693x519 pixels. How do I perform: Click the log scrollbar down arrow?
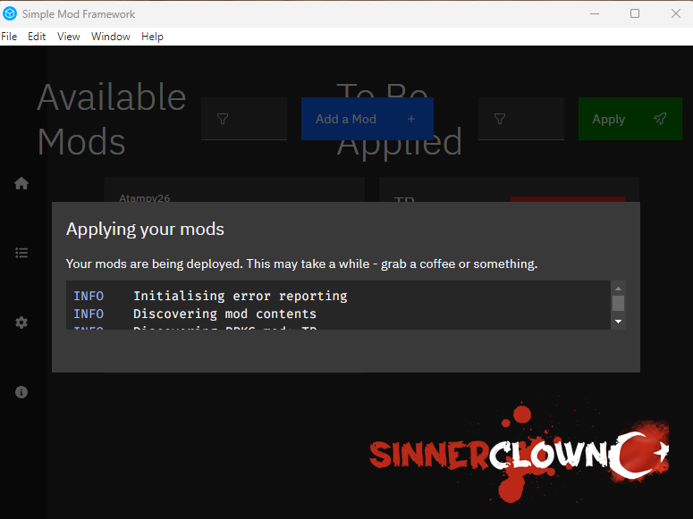pyautogui.click(x=618, y=322)
